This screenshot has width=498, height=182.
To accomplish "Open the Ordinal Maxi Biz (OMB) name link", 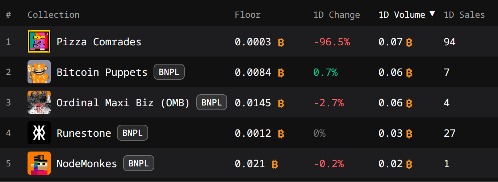I will click(123, 103).
